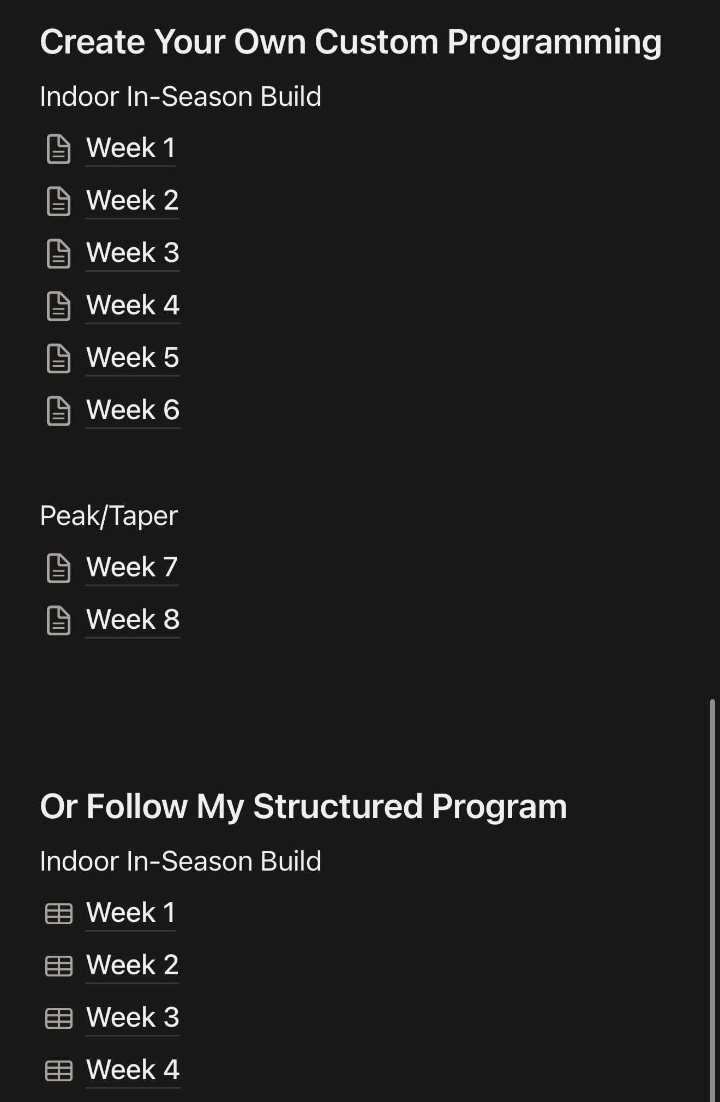Click the table icon beside structured Week 4
This screenshot has width=720, height=1102.
click(59, 1071)
